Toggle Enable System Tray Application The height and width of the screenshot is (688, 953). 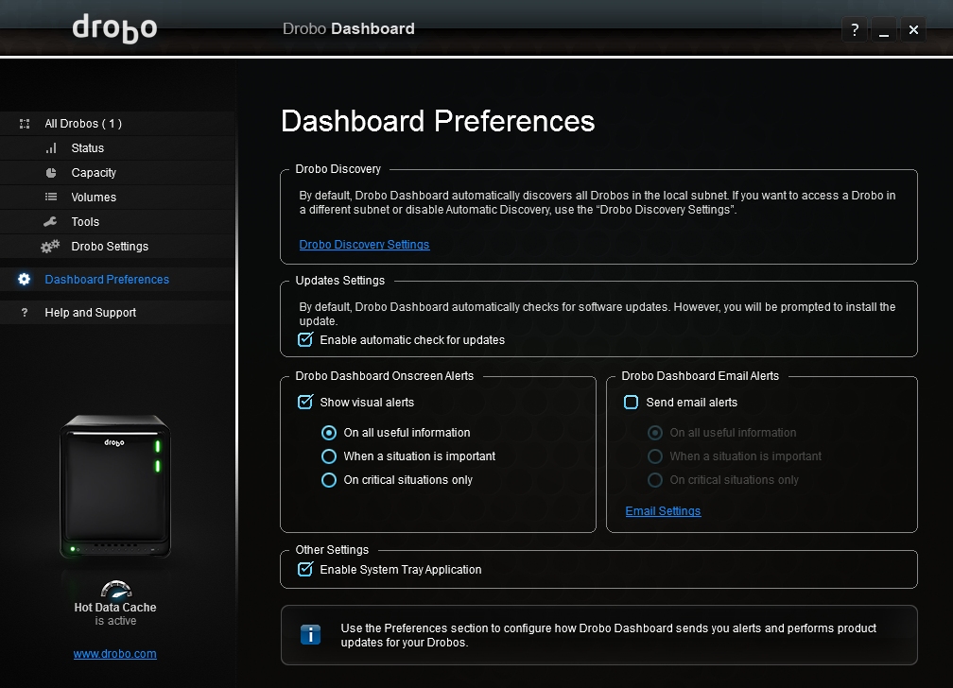click(305, 570)
